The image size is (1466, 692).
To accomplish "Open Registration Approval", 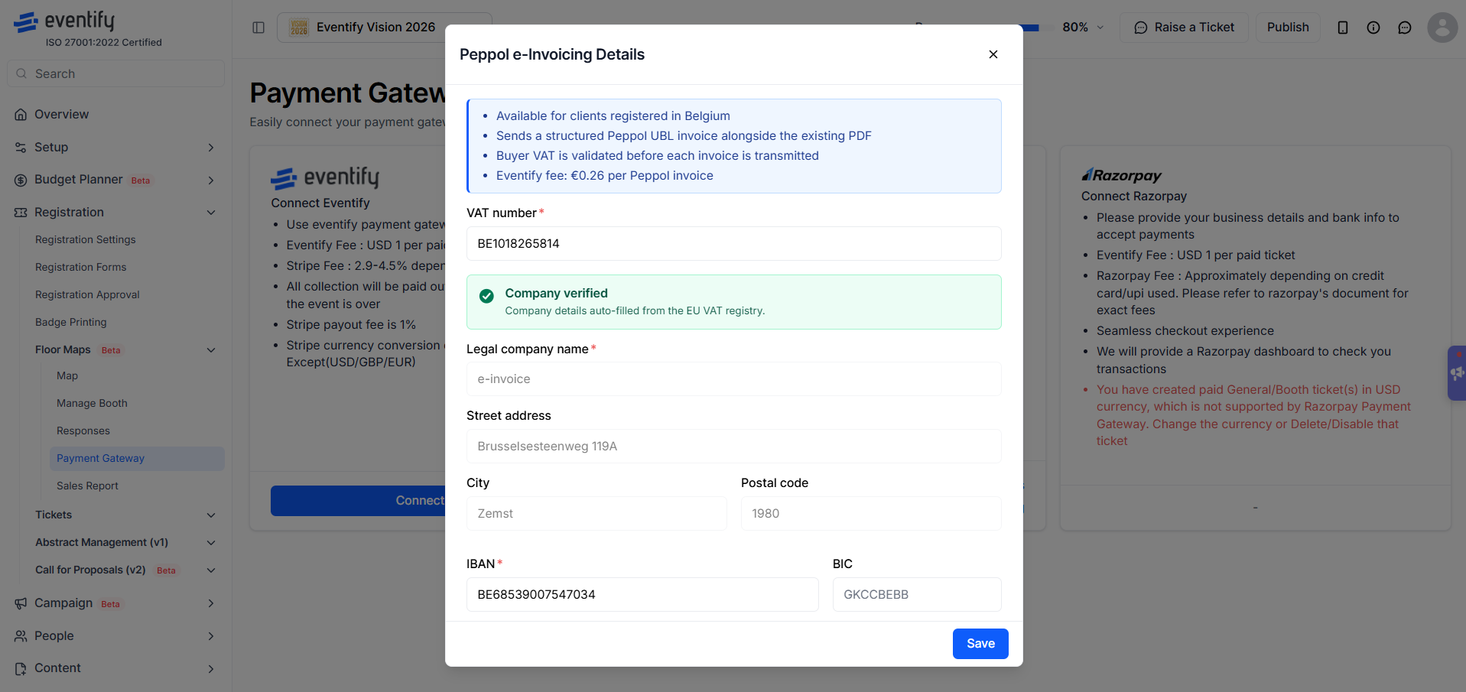I will [87, 295].
